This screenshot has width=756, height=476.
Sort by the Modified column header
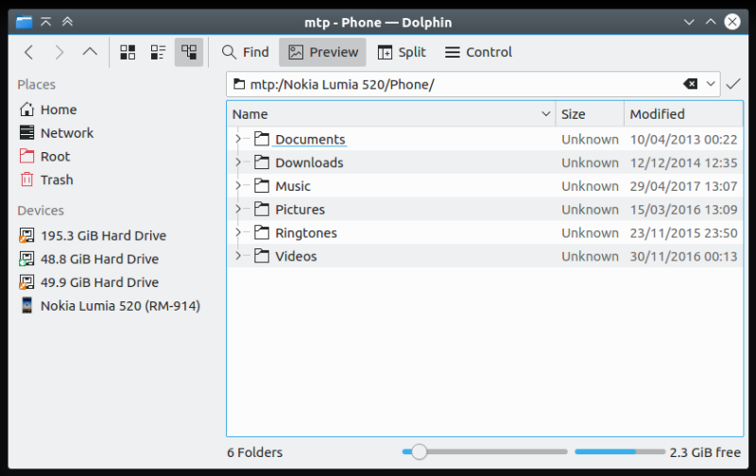[683, 114]
